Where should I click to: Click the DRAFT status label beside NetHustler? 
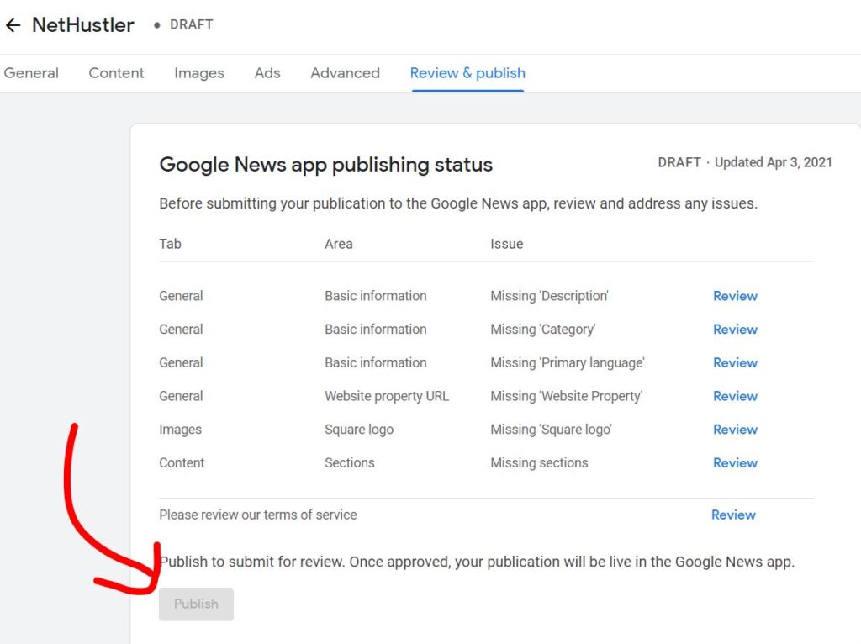click(x=191, y=25)
